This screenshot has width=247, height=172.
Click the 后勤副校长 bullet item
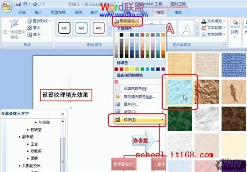pyautogui.click(x=31, y=166)
